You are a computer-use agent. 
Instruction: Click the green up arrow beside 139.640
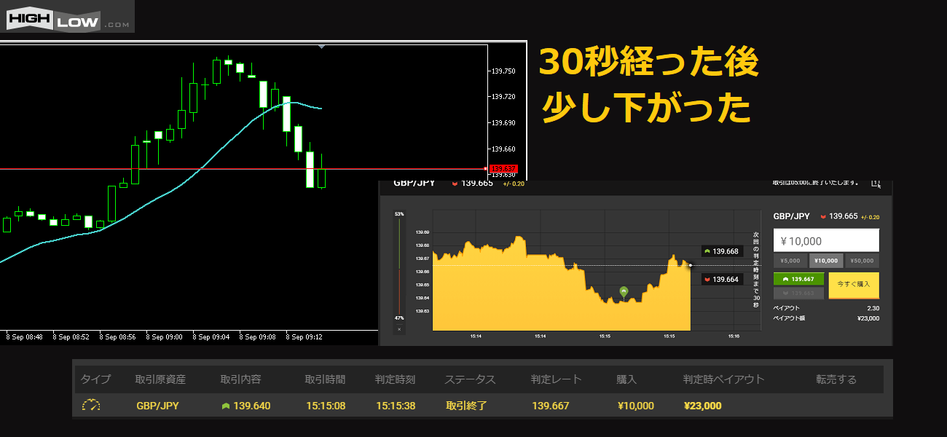pyautogui.click(x=226, y=406)
